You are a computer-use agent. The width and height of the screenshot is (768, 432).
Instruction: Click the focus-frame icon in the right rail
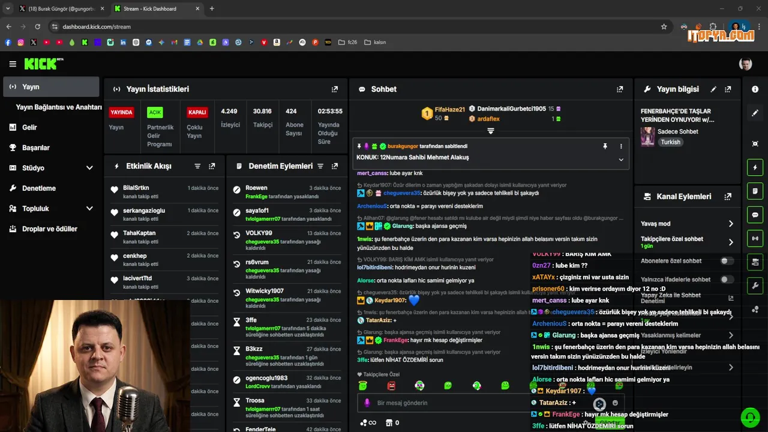coord(755,144)
